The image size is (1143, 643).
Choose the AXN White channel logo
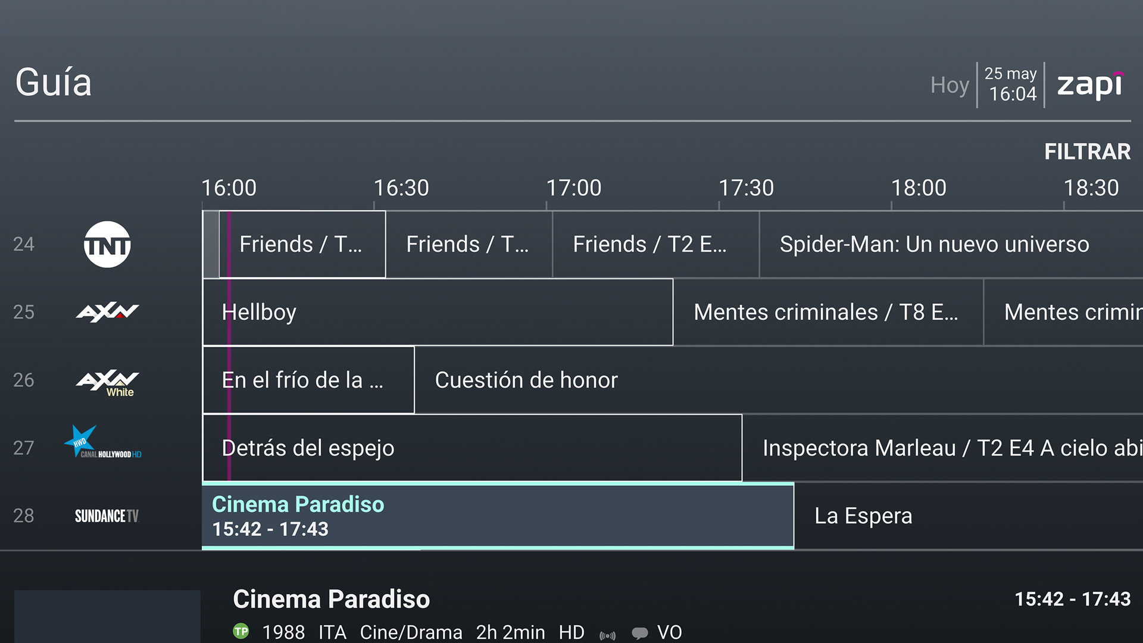point(107,382)
